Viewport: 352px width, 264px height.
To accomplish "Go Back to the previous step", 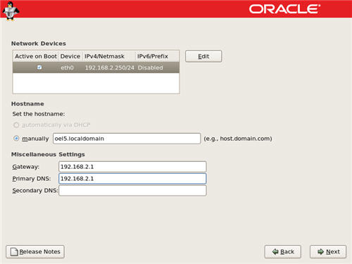I will 283,252.
